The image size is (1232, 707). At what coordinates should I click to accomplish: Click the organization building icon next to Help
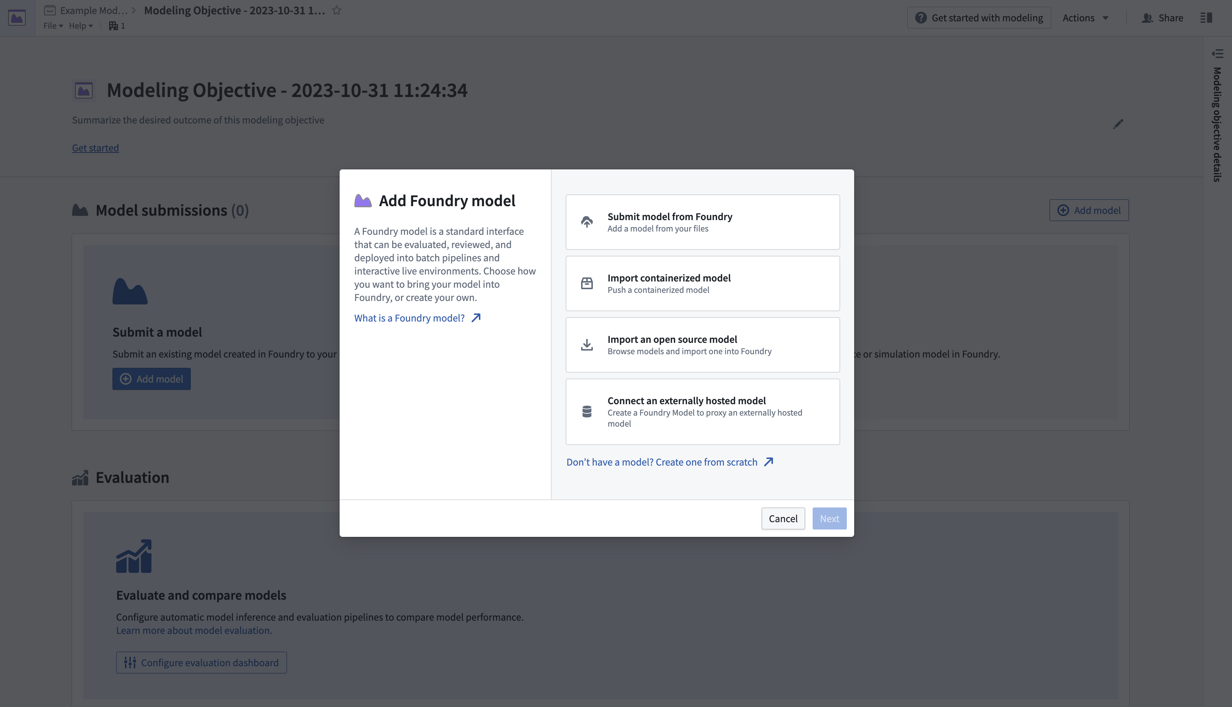114,26
